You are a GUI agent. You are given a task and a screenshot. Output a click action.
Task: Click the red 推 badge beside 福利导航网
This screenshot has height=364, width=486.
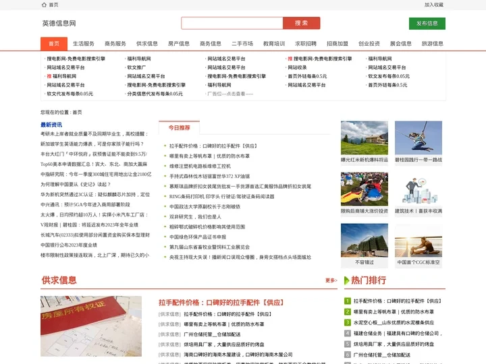tap(49, 76)
